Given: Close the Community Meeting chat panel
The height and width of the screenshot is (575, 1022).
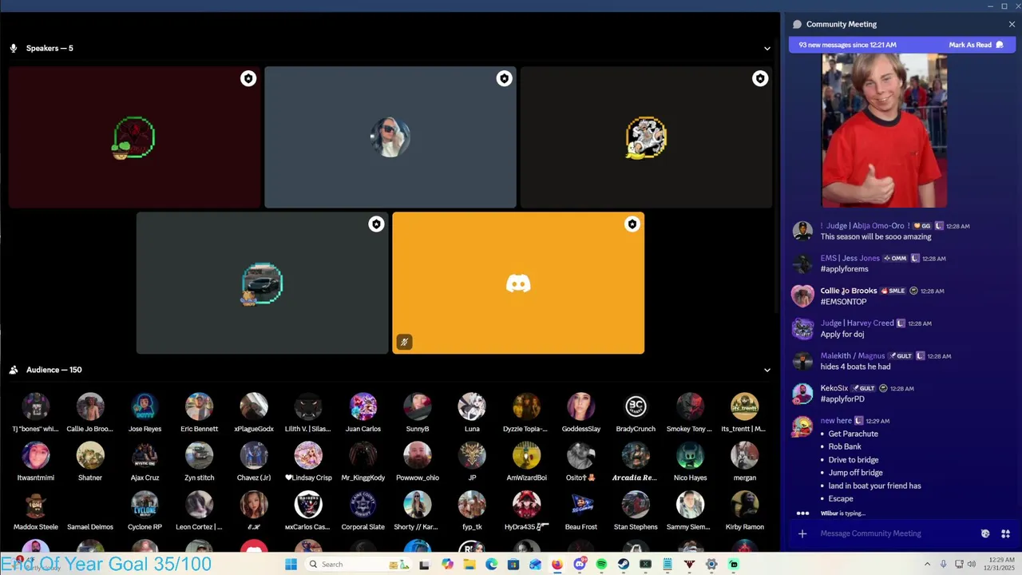Looking at the screenshot, I should [x=1012, y=24].
